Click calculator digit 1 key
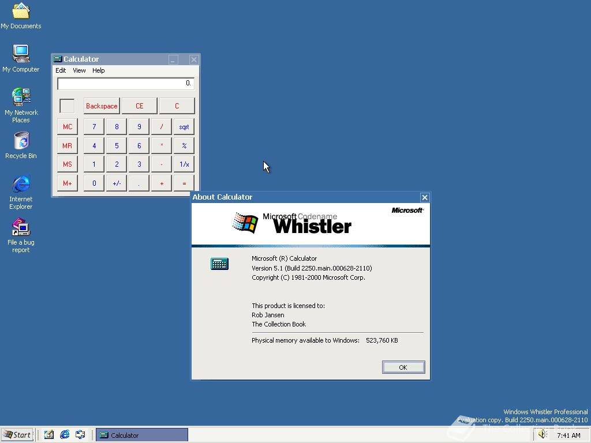 [94, 164]
